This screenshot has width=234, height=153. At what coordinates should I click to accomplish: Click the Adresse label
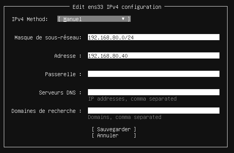point(68,55)
